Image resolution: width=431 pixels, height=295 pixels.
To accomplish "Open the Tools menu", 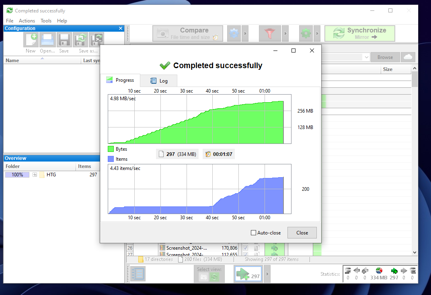I will (46, 21).
